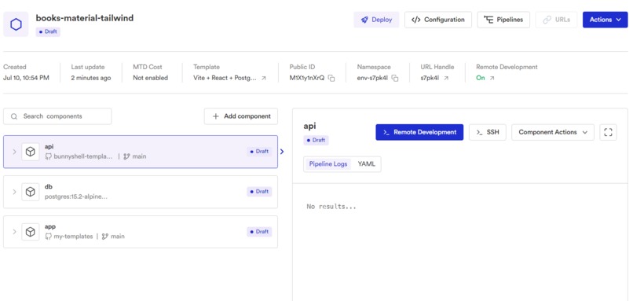Open SSH for api component
Screen dimensions: 633x301
tap(487, 132)
